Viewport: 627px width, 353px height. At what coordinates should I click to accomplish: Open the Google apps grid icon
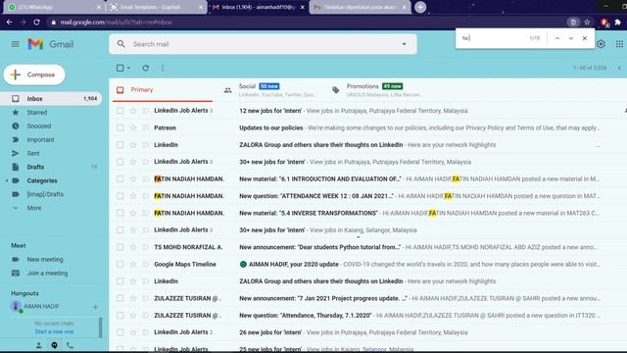coord(619,44)
